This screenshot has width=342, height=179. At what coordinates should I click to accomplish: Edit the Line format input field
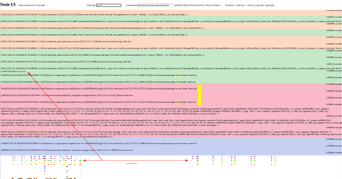pos(155,5)
